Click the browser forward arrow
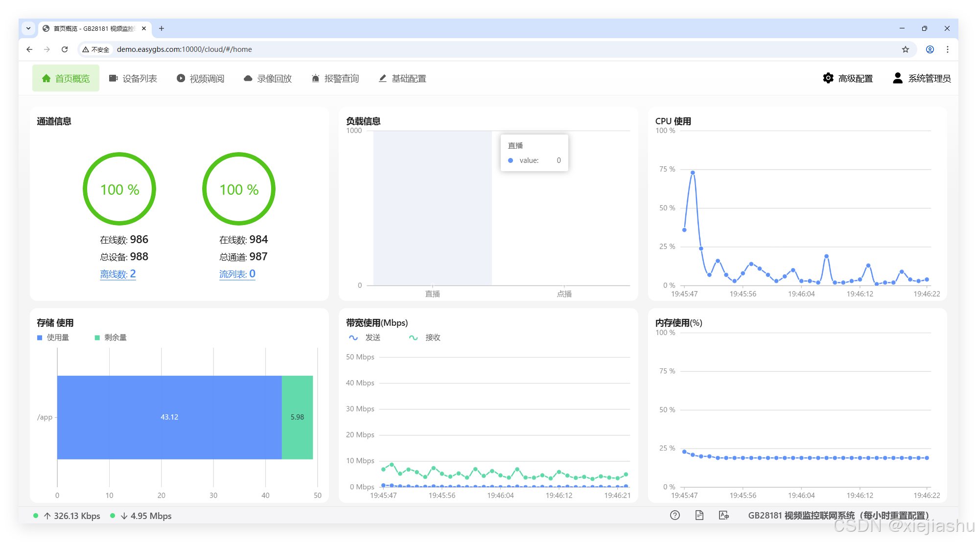Viewport: 977px width, 542px height. (47, 49)
